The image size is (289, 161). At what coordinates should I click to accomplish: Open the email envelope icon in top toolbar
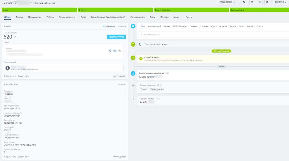(x=252, y=2)
